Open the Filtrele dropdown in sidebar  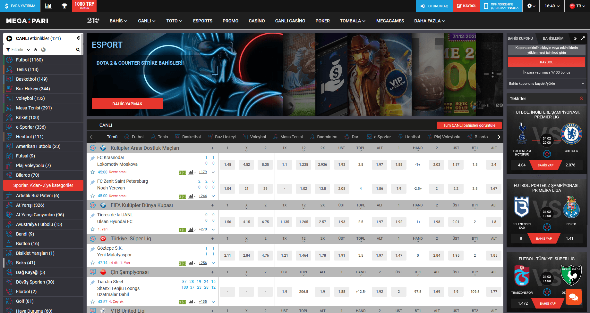tap(18, 50)
